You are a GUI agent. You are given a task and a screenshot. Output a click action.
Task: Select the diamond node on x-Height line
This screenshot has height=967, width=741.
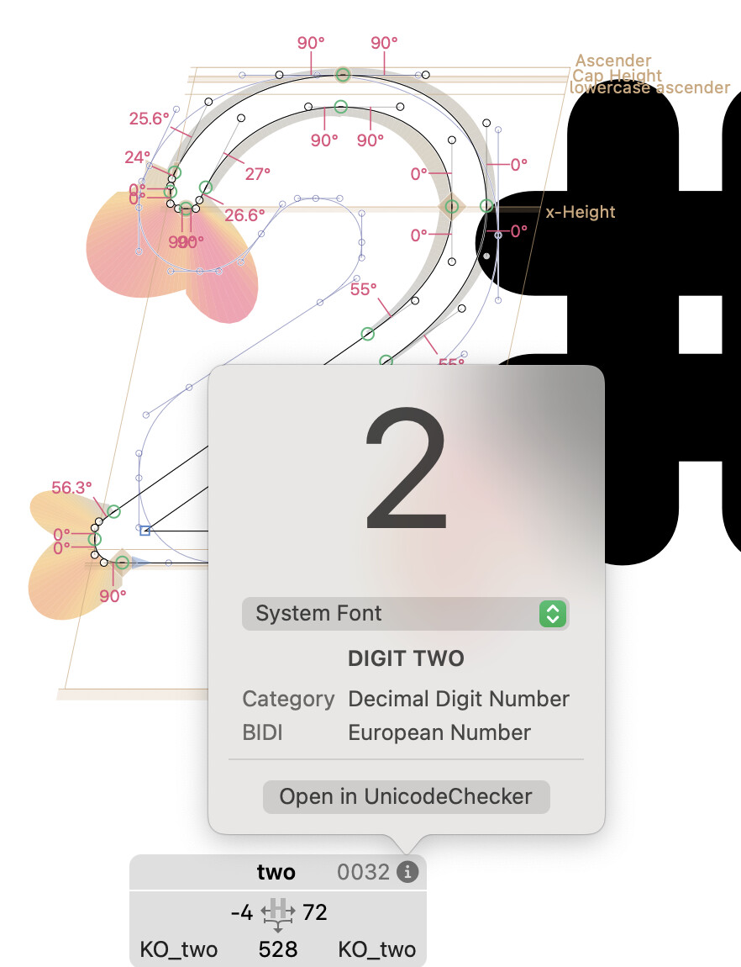point(451,207)
